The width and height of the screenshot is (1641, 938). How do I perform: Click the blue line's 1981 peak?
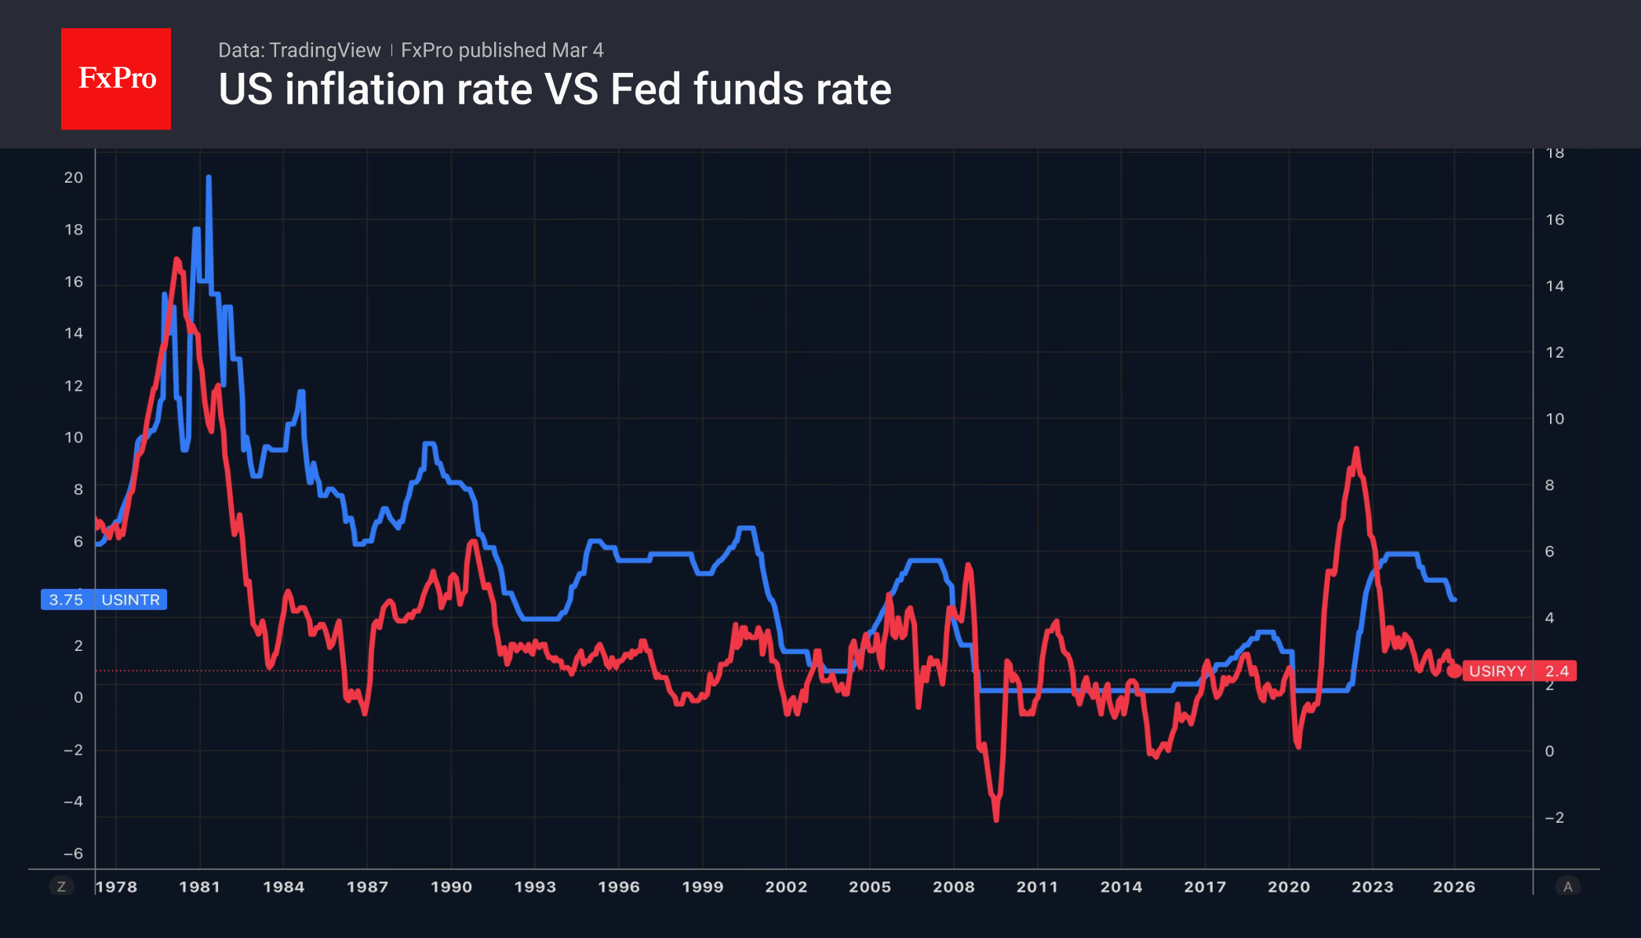(x=209, y=179)
